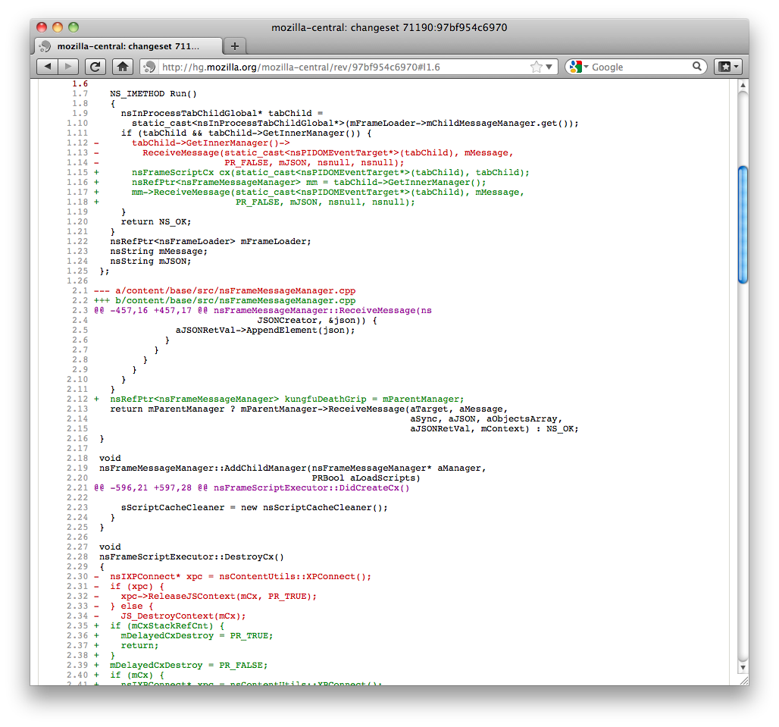The width and height of the screenshot is (779, 727).
Task: Click 'return NS_OK;' code line
Action: pos(156,221)
